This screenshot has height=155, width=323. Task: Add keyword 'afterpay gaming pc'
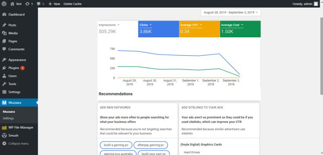tap(151, 145)
